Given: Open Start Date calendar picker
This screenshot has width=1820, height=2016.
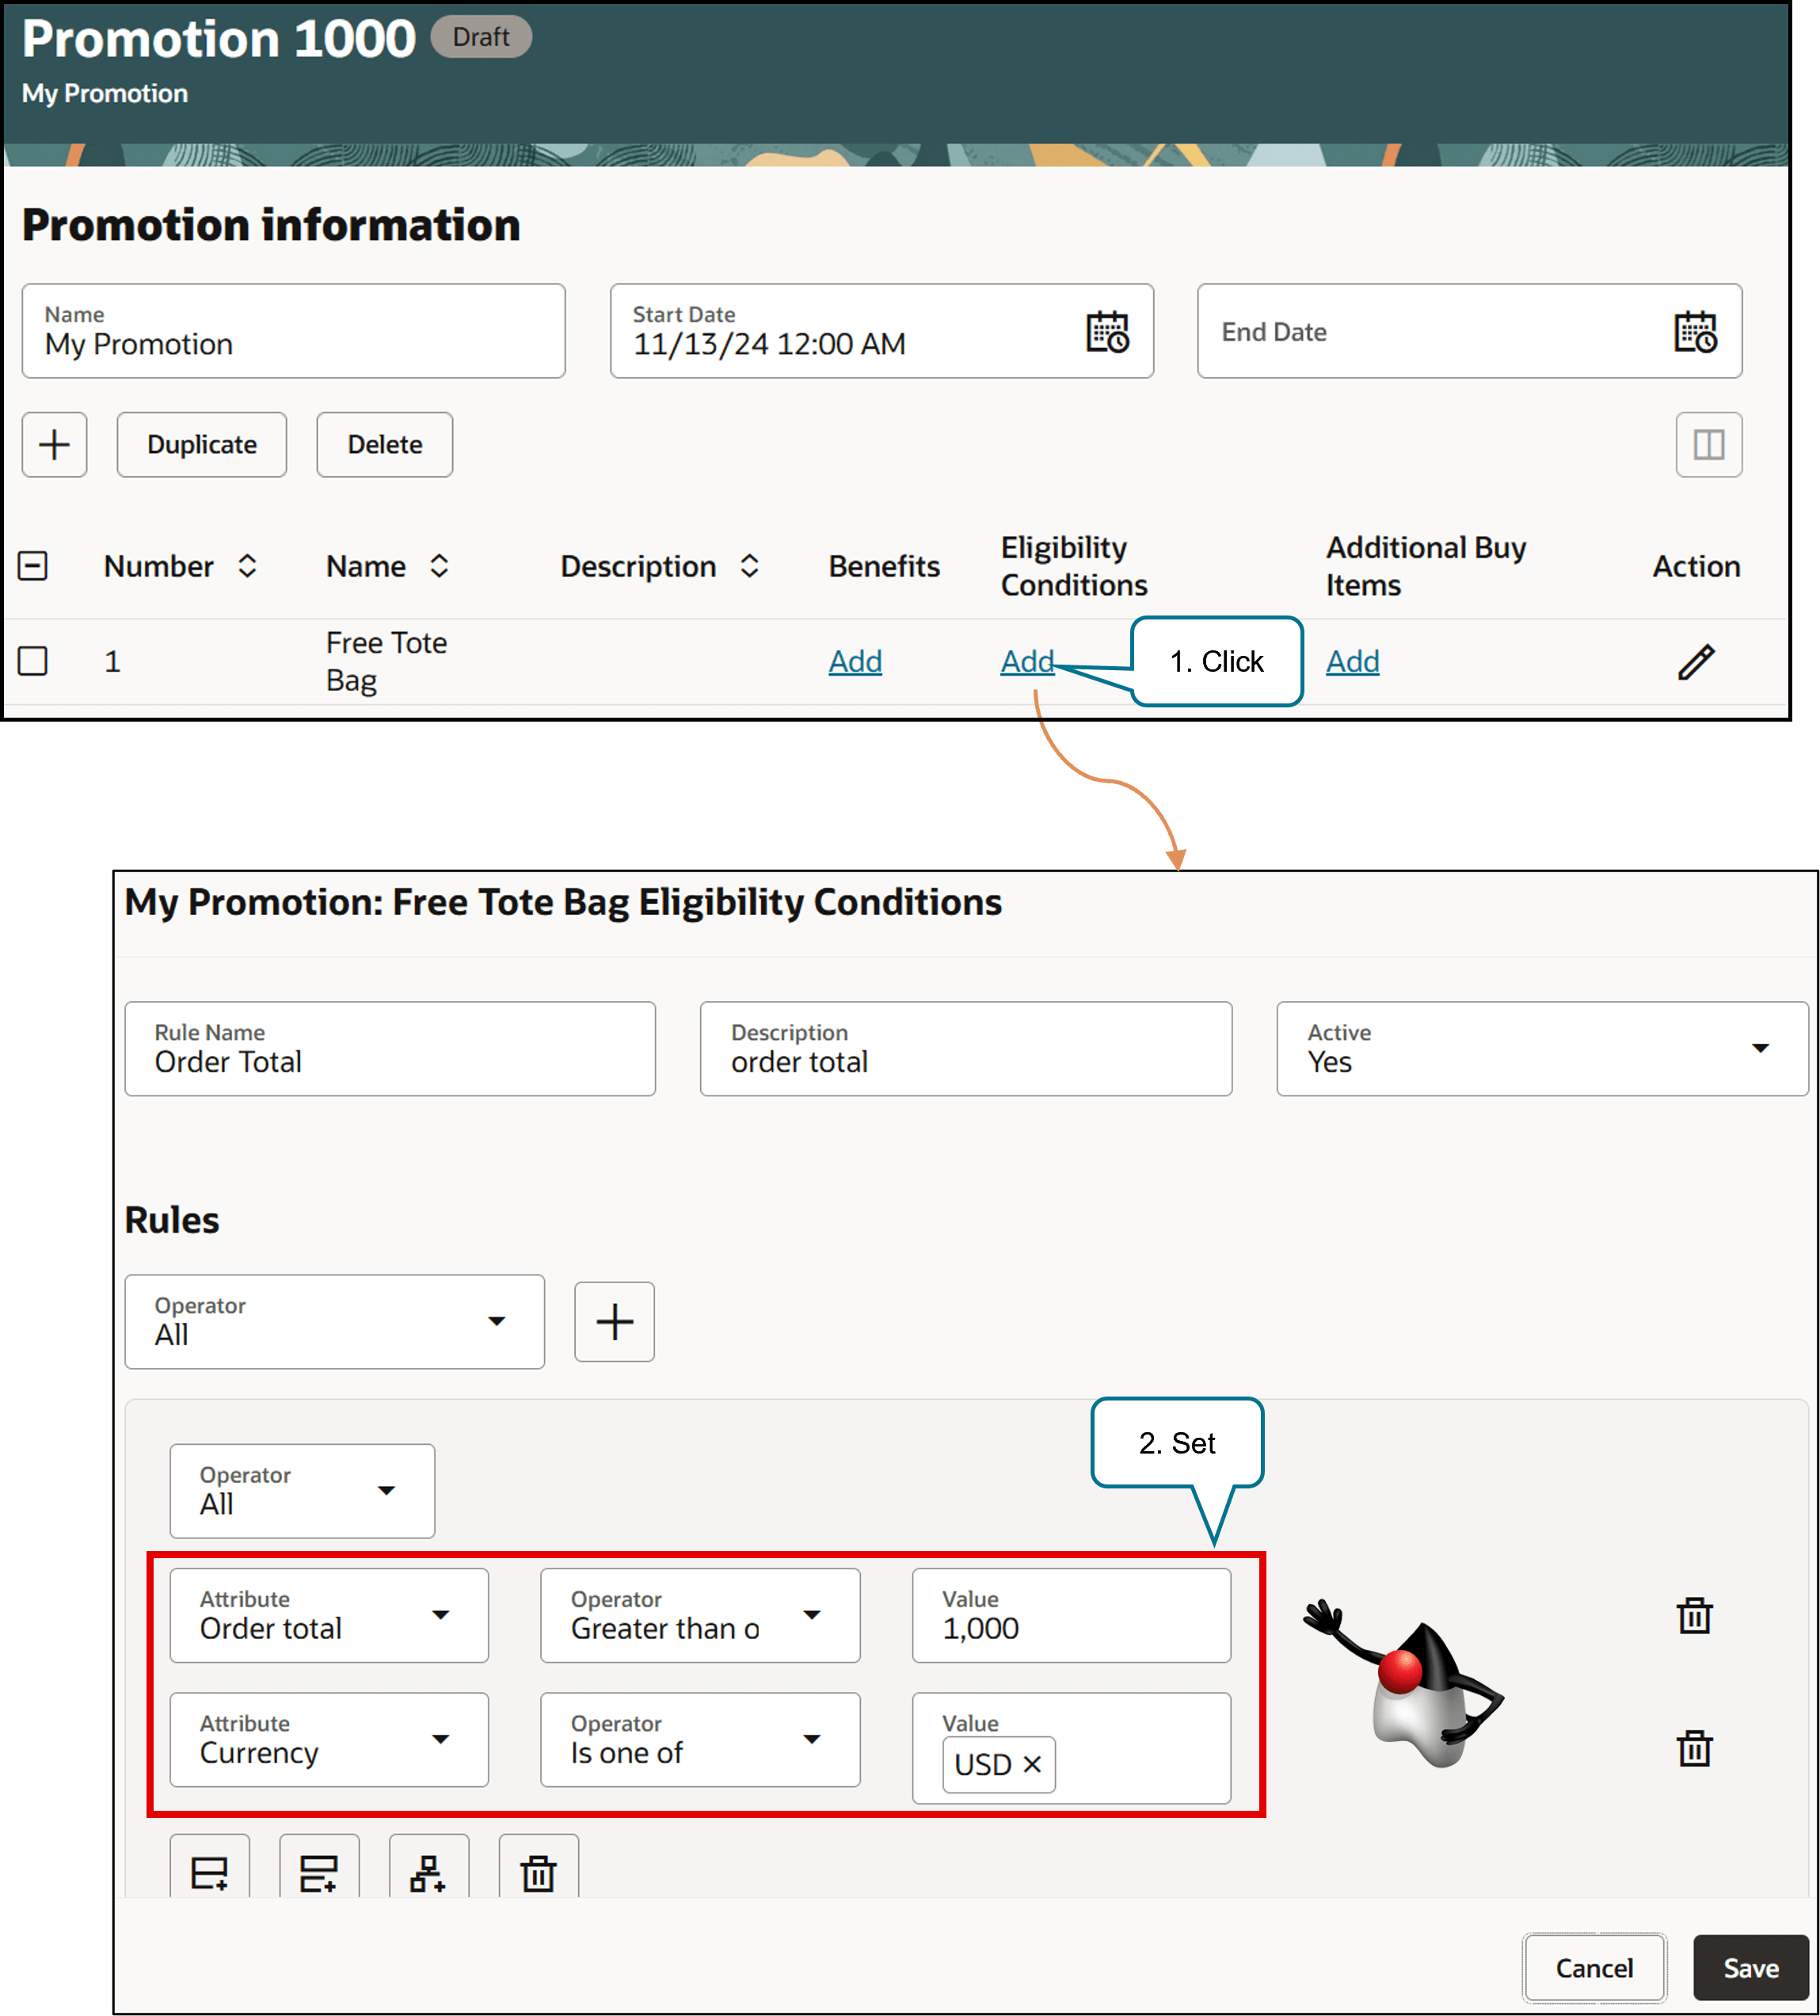Looking at the screenshot, I should pyautogui.click(x=1107, y=331).
